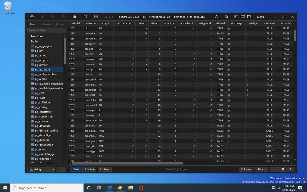Click the Search for item input field
The image size is (307, 192).
pyautogui.click(x=46, y=30)
